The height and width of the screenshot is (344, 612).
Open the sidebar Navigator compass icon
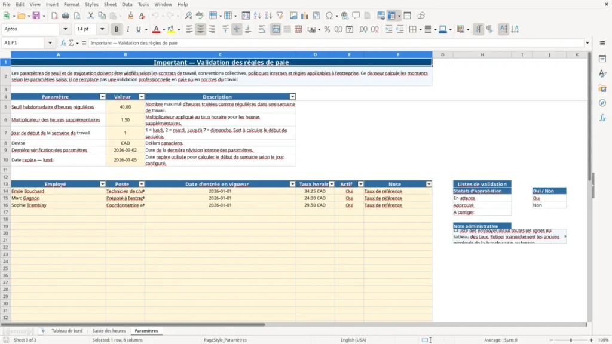click(x=602, y=103)
